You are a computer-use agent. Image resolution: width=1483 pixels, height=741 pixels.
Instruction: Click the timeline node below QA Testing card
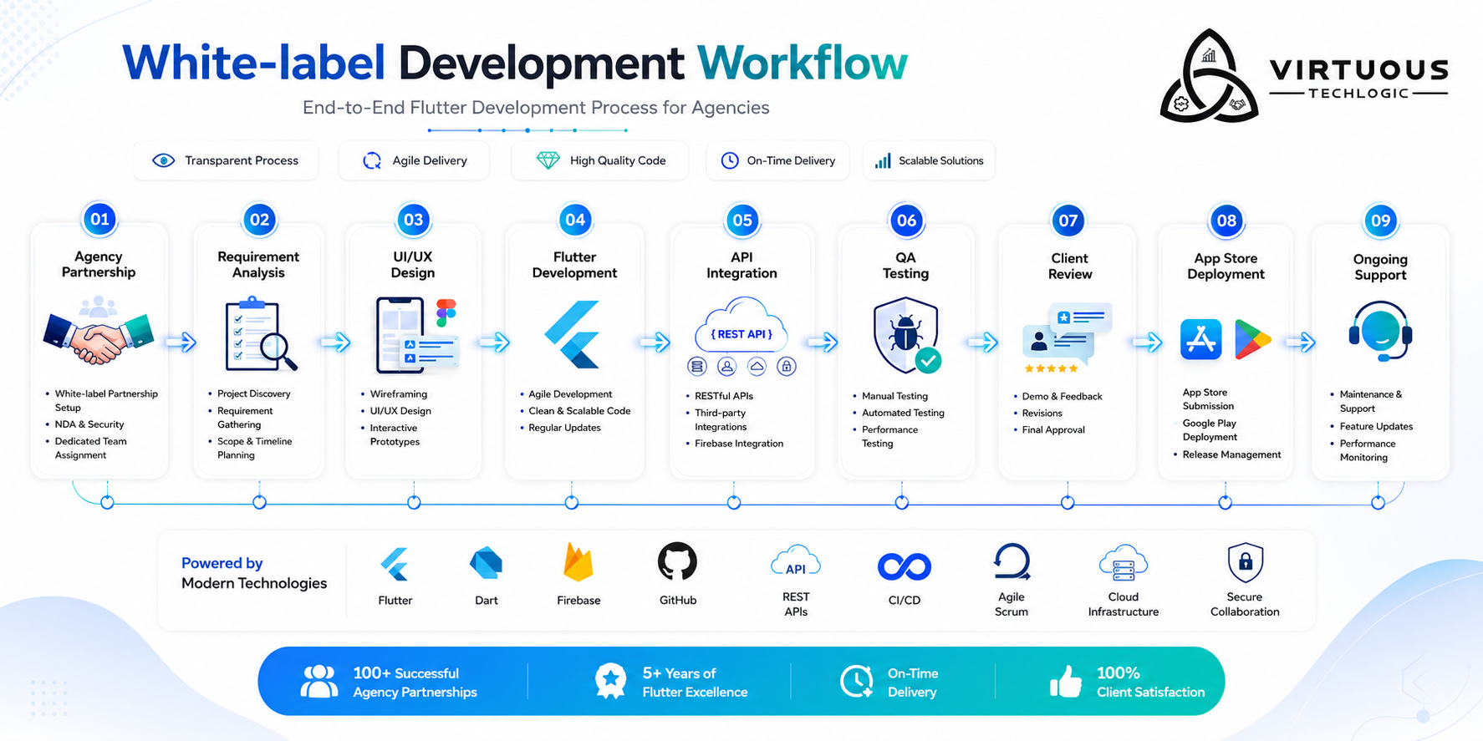point(902,502)
